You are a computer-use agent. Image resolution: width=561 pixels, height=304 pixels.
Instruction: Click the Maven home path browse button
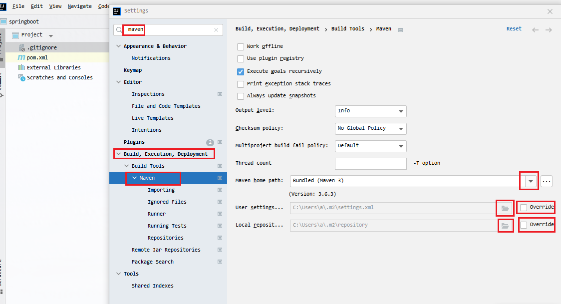click(x=547, y=181)
